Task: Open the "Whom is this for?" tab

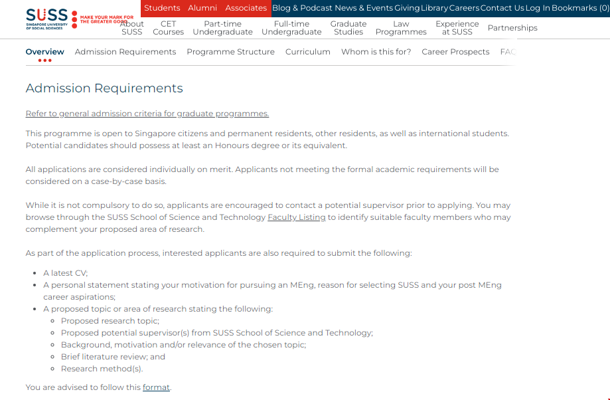Action: (376, 51)
